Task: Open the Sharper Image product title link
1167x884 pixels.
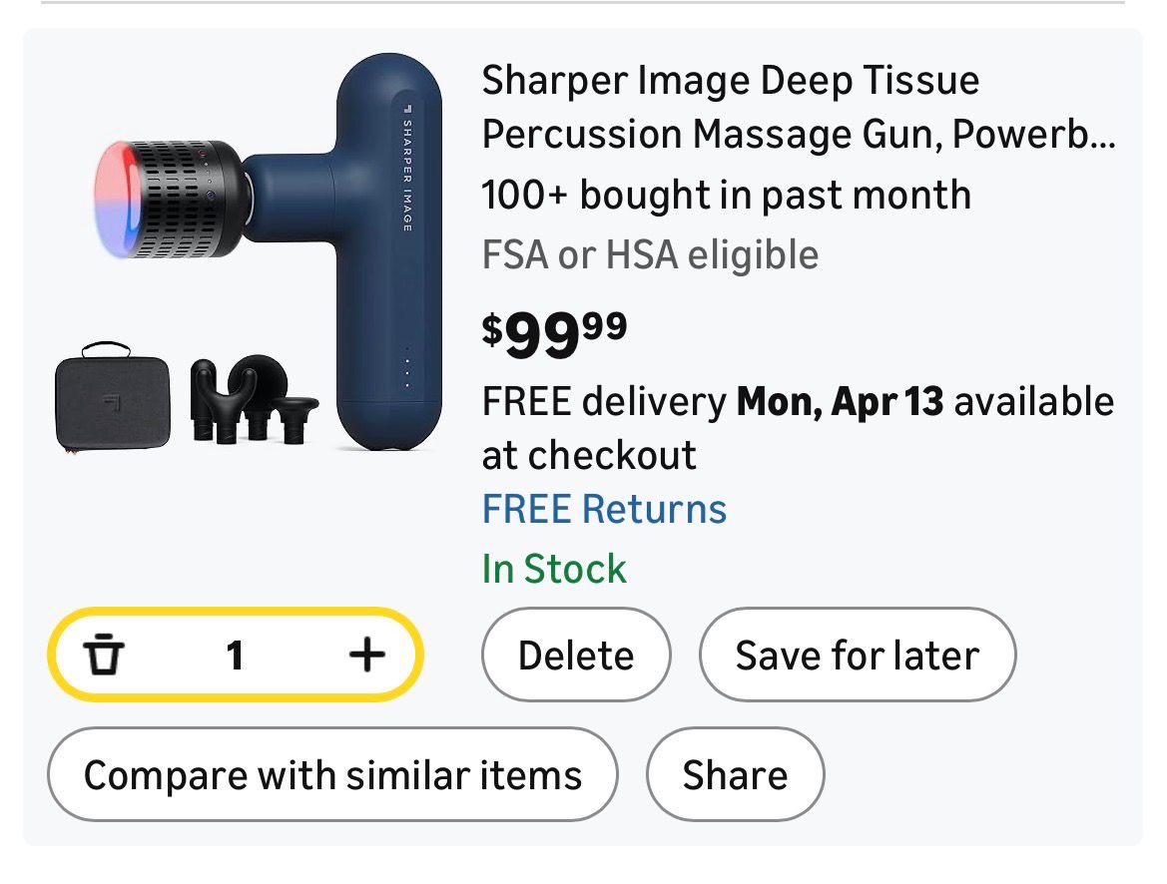Action: pyautogui.click(x=797, y=107)
